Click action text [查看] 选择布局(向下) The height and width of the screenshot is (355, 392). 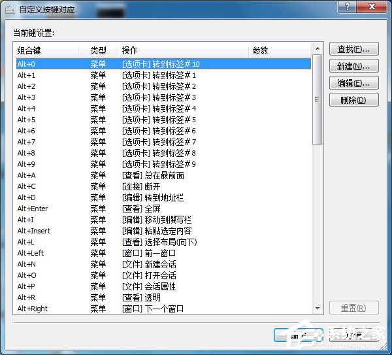[x=159, y=242]
